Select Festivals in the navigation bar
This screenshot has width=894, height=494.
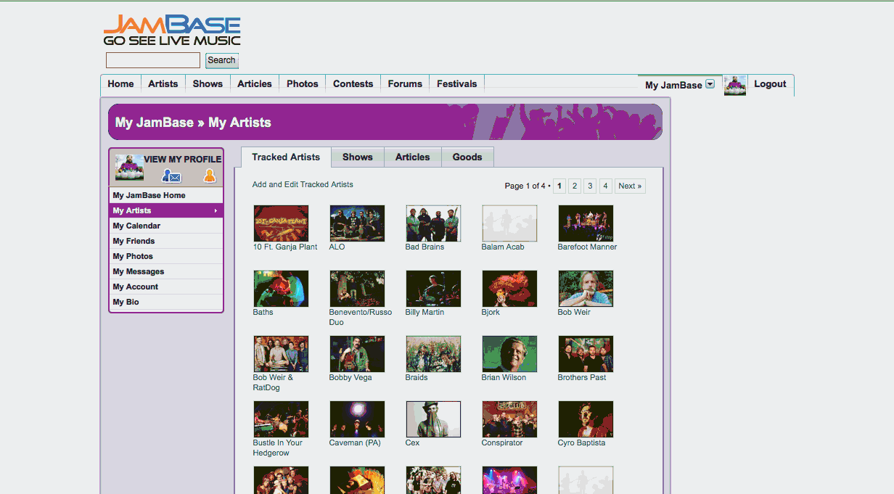point(456,83)
